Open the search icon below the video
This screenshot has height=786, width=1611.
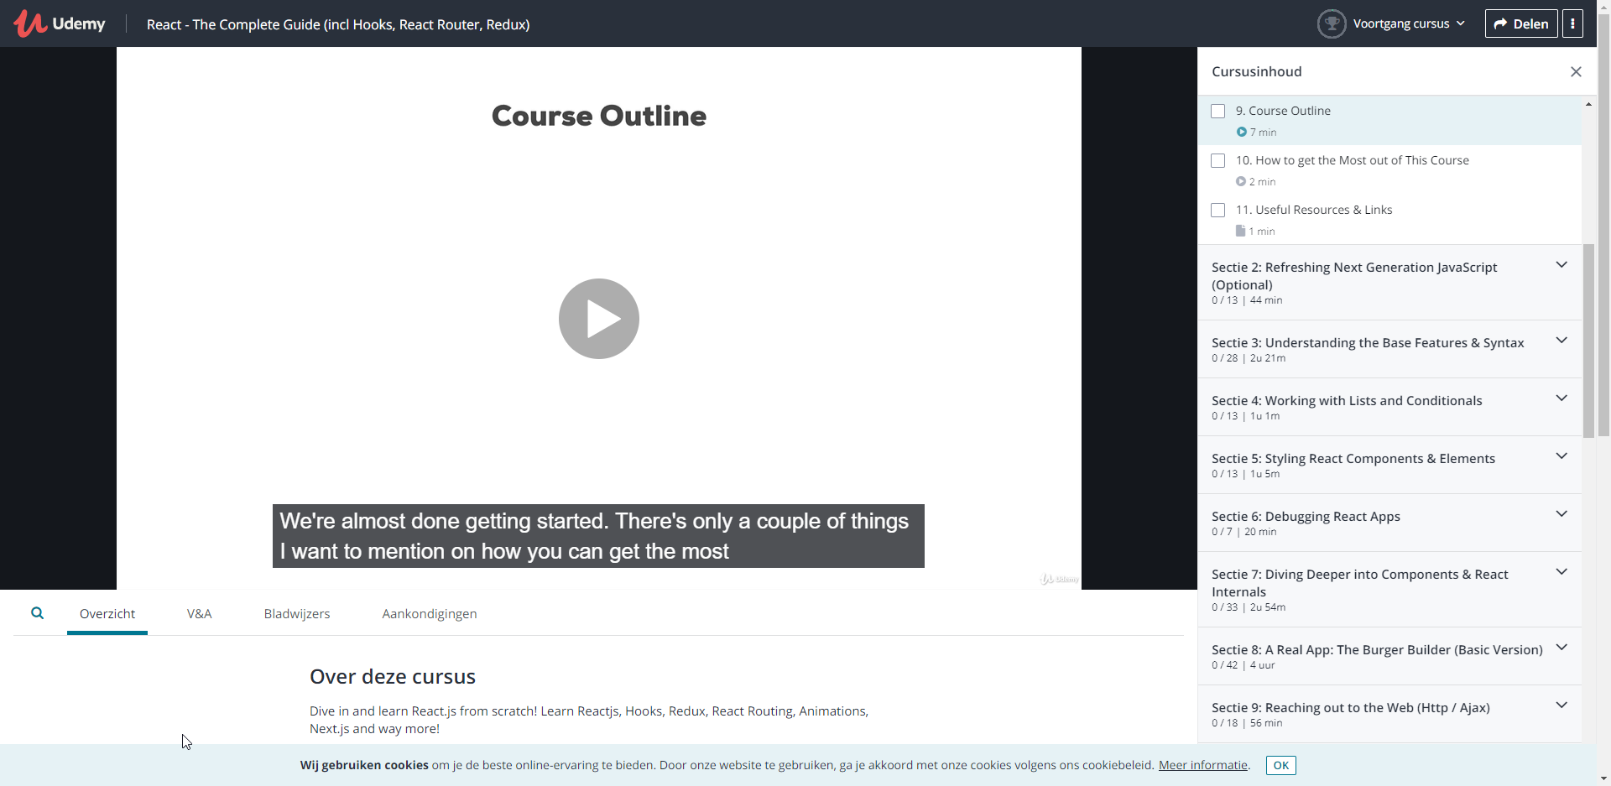(37, 613)
